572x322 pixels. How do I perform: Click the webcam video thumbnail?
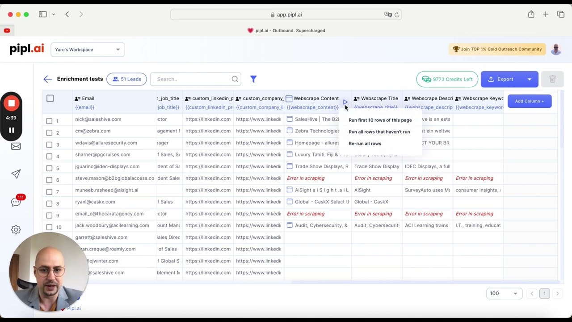[48, 272]
